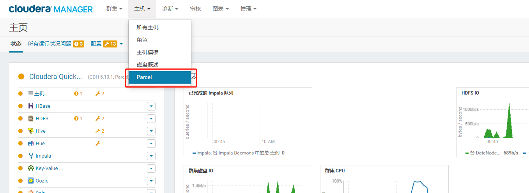Click 主机 wrench config count 2

tap(100, 93)
